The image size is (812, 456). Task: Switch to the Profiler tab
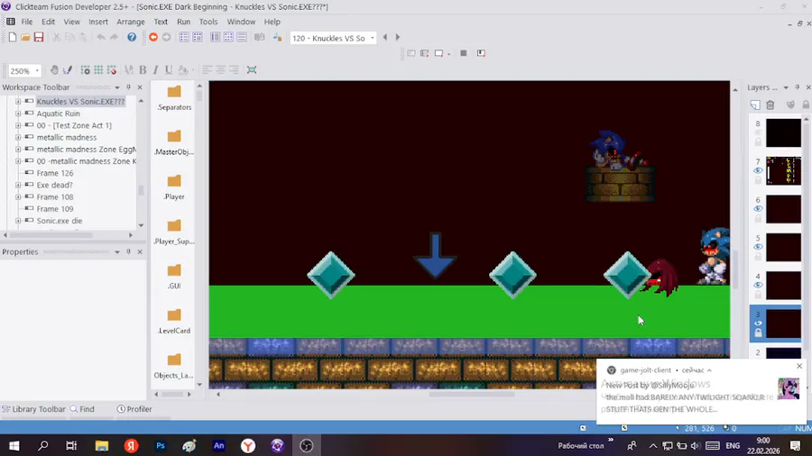(134, 409)
